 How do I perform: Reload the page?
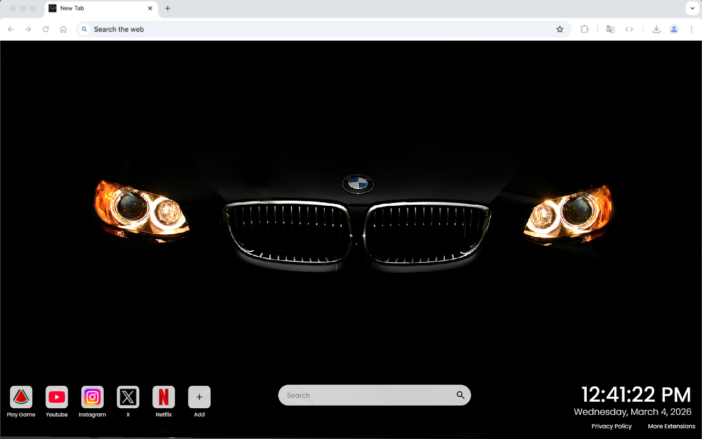[46, 29]
